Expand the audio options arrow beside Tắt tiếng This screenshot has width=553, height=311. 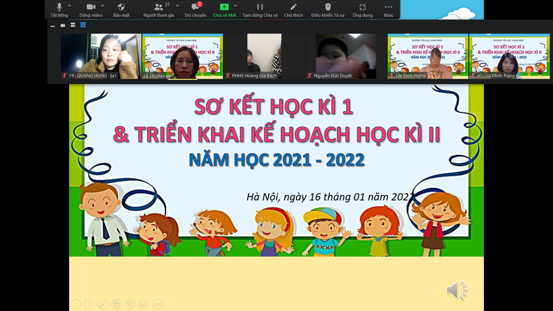coord(69,6)
